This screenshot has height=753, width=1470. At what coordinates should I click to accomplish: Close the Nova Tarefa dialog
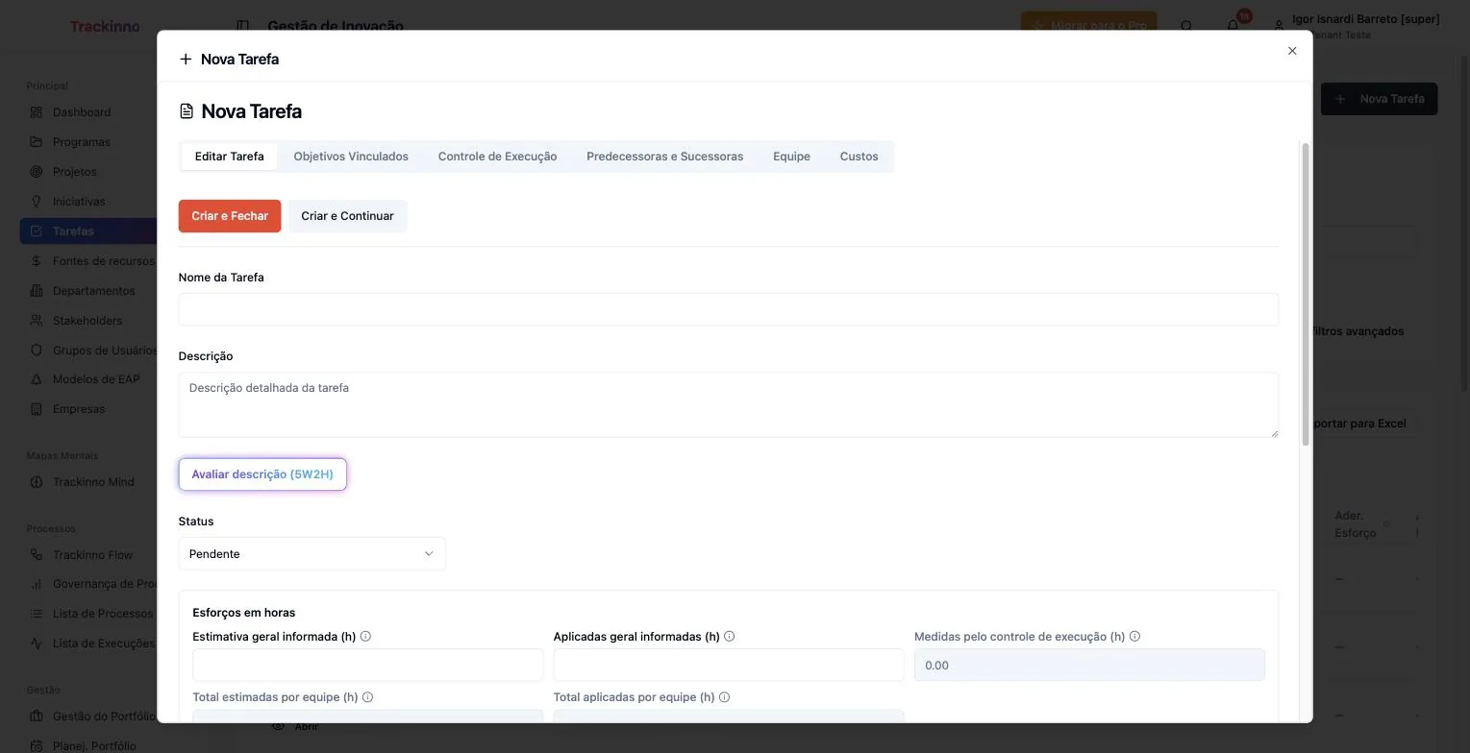1292,51
